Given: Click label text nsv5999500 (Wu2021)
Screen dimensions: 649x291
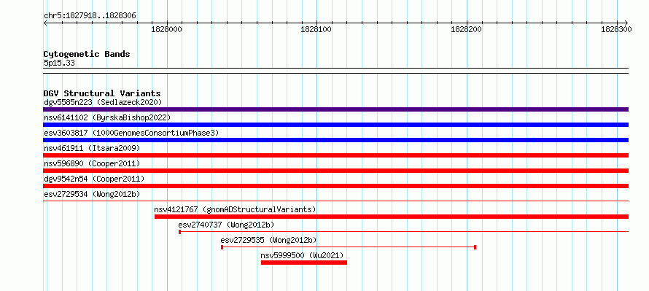Looking at the screenshot, I should point(302,255).
